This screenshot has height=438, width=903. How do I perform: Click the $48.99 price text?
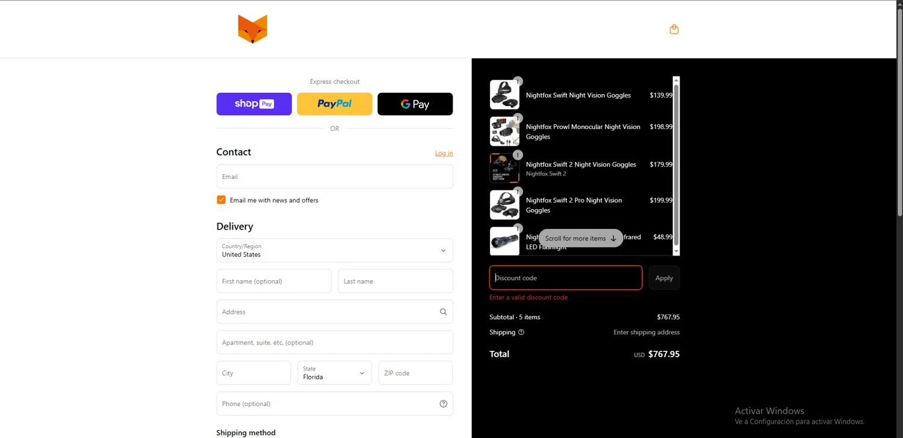click(663, 237)
